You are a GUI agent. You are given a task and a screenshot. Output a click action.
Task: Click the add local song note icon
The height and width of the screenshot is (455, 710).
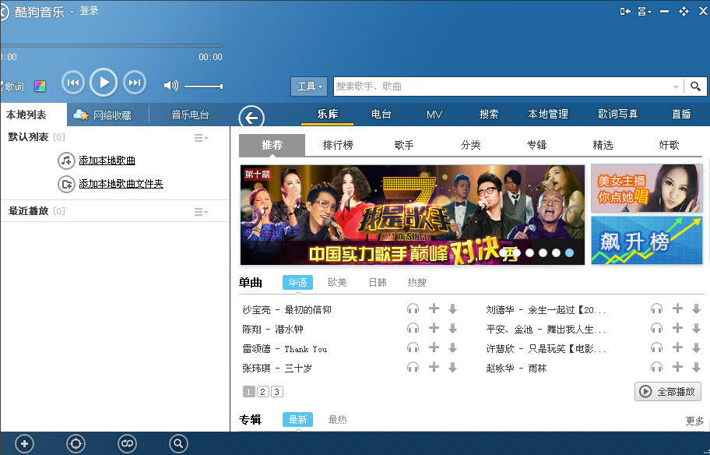tap(66, 160)
